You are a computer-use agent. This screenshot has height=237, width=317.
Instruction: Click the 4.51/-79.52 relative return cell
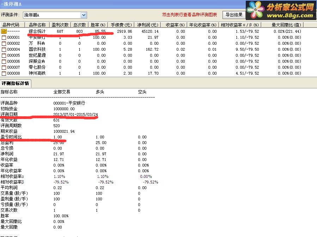click(x=247, y=73)
